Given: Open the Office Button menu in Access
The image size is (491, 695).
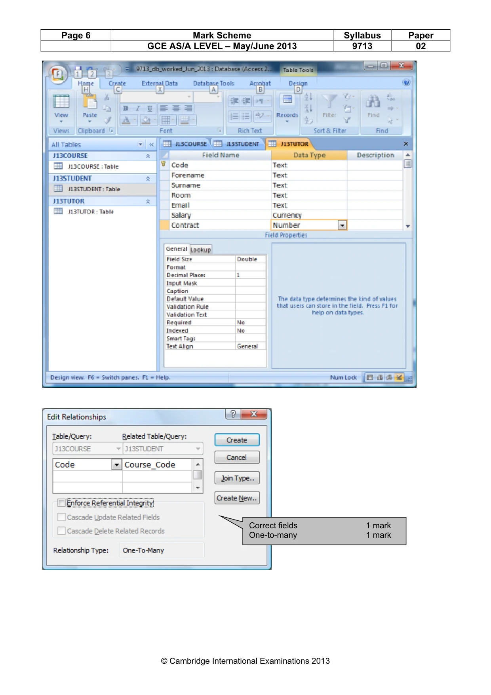Looking at the screenshot, I should click(58, 74).
